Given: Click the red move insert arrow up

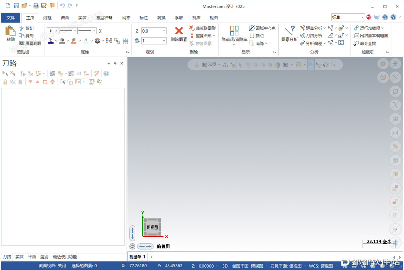Looking at the screenshot, I should (x=37, y=82).
